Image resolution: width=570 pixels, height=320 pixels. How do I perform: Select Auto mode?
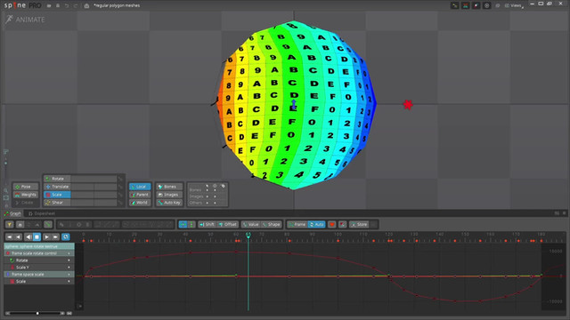pos(316,225)
